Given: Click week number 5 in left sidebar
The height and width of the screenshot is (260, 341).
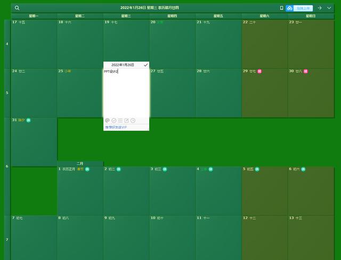Looking at the screenshot, I should pyautogui.click(x=7, y=93).
